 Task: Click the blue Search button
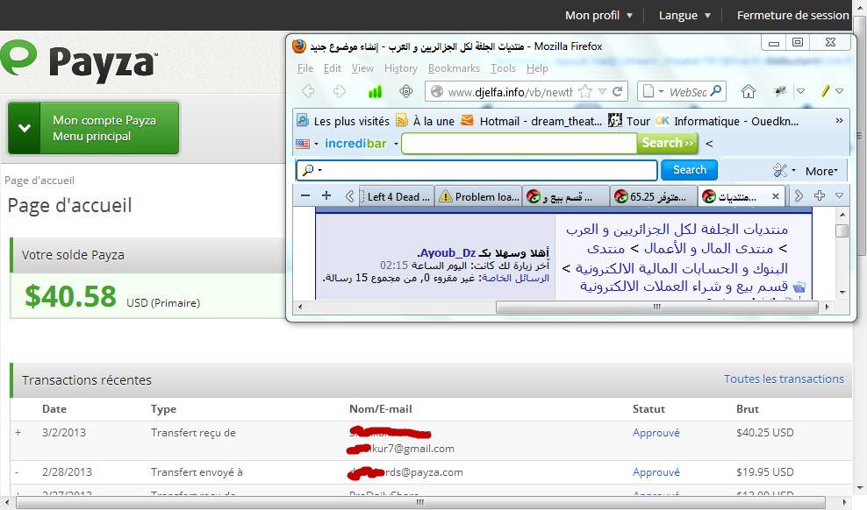(x=690, y=170)
